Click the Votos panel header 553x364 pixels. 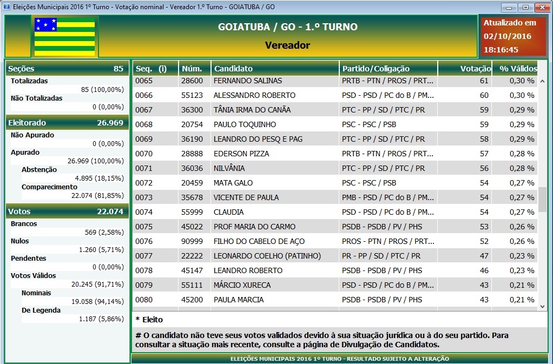pyautogui.click(x=67, y=211)
